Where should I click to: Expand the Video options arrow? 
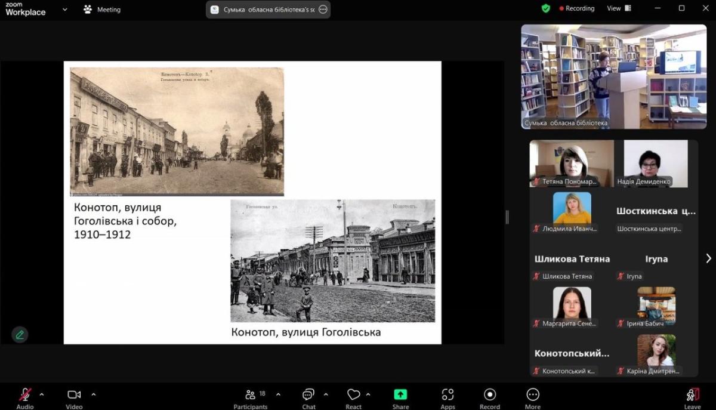click(x=94, y=394)
